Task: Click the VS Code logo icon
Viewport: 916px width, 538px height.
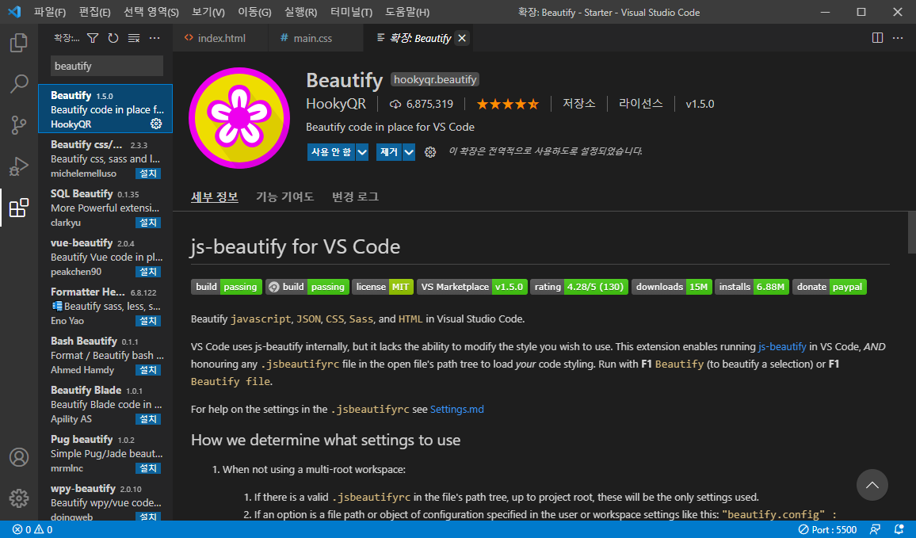Action: coord(14,12)
